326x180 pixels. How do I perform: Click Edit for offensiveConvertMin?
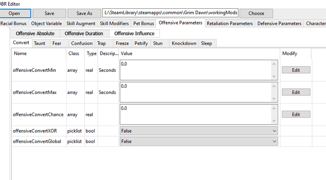(296, 70)
